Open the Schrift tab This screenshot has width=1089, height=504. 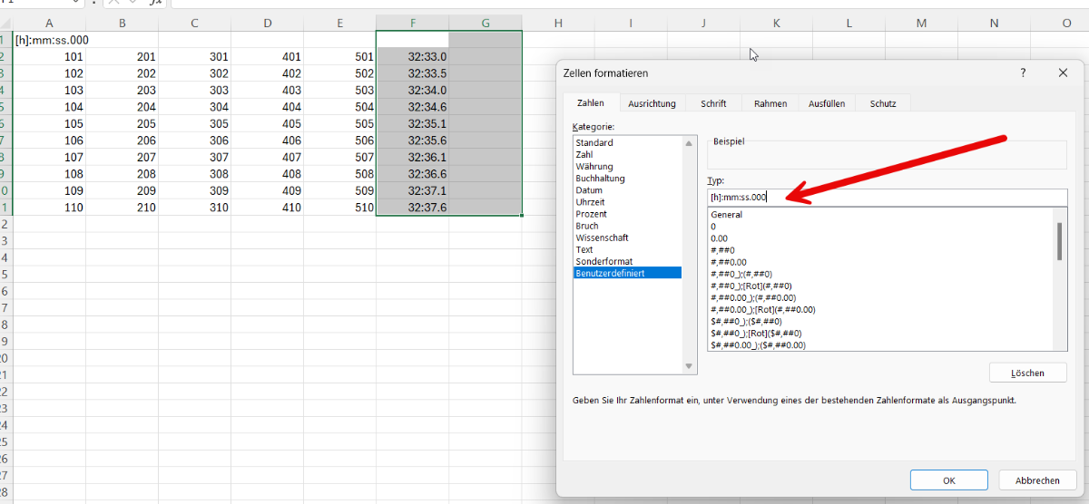[713, 103]
